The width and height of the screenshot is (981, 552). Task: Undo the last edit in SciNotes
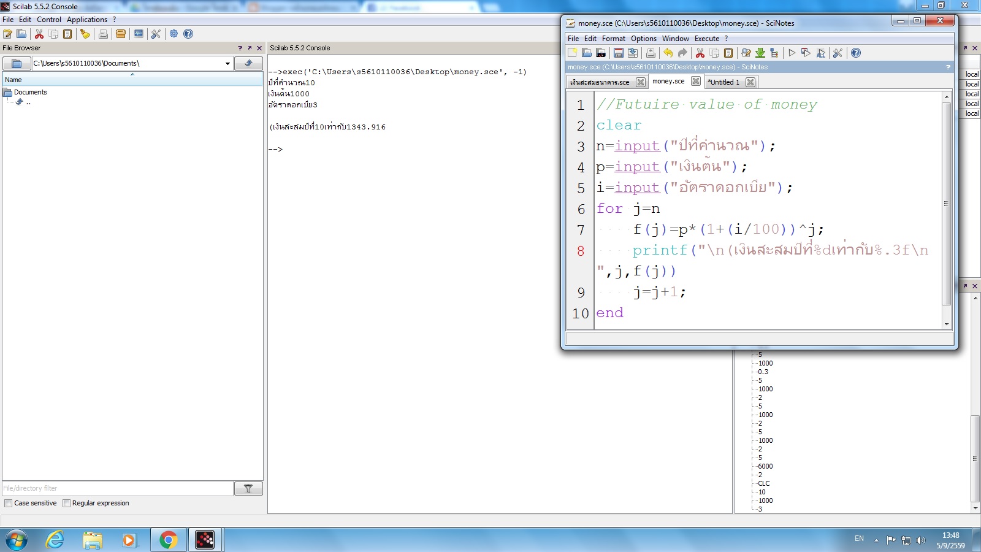pyautogui.click(x=668, y=53)
